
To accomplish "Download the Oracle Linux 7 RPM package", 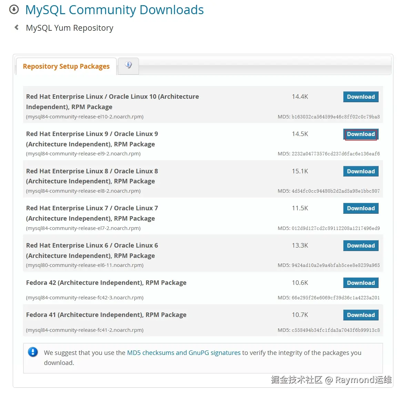I will (x=361, y=208).
